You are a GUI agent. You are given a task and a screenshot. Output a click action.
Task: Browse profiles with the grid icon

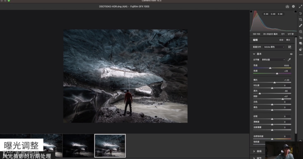(x=290, y=47)
